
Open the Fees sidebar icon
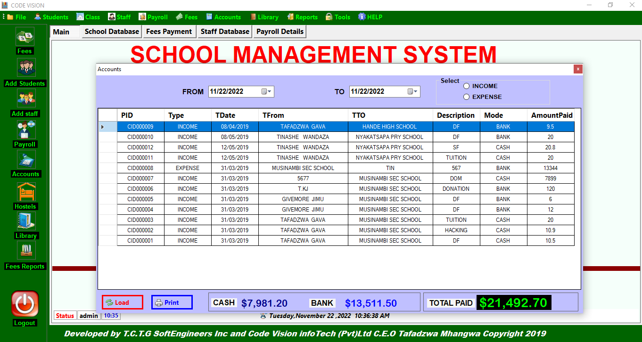[x=25, y=36]
